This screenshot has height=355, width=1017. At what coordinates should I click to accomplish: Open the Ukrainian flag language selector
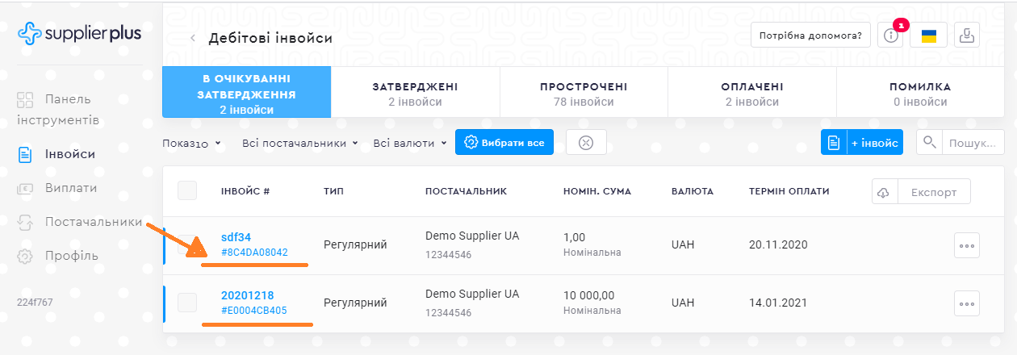click(x=928, y=35)
